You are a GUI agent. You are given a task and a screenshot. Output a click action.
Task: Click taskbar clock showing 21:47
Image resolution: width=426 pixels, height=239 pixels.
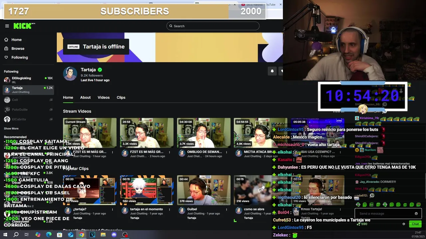(418, 234)
